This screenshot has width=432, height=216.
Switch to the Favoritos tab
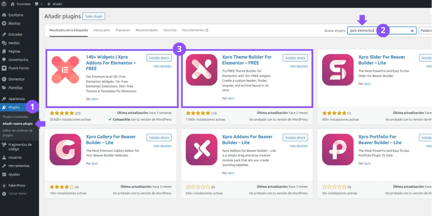(170, 30)
